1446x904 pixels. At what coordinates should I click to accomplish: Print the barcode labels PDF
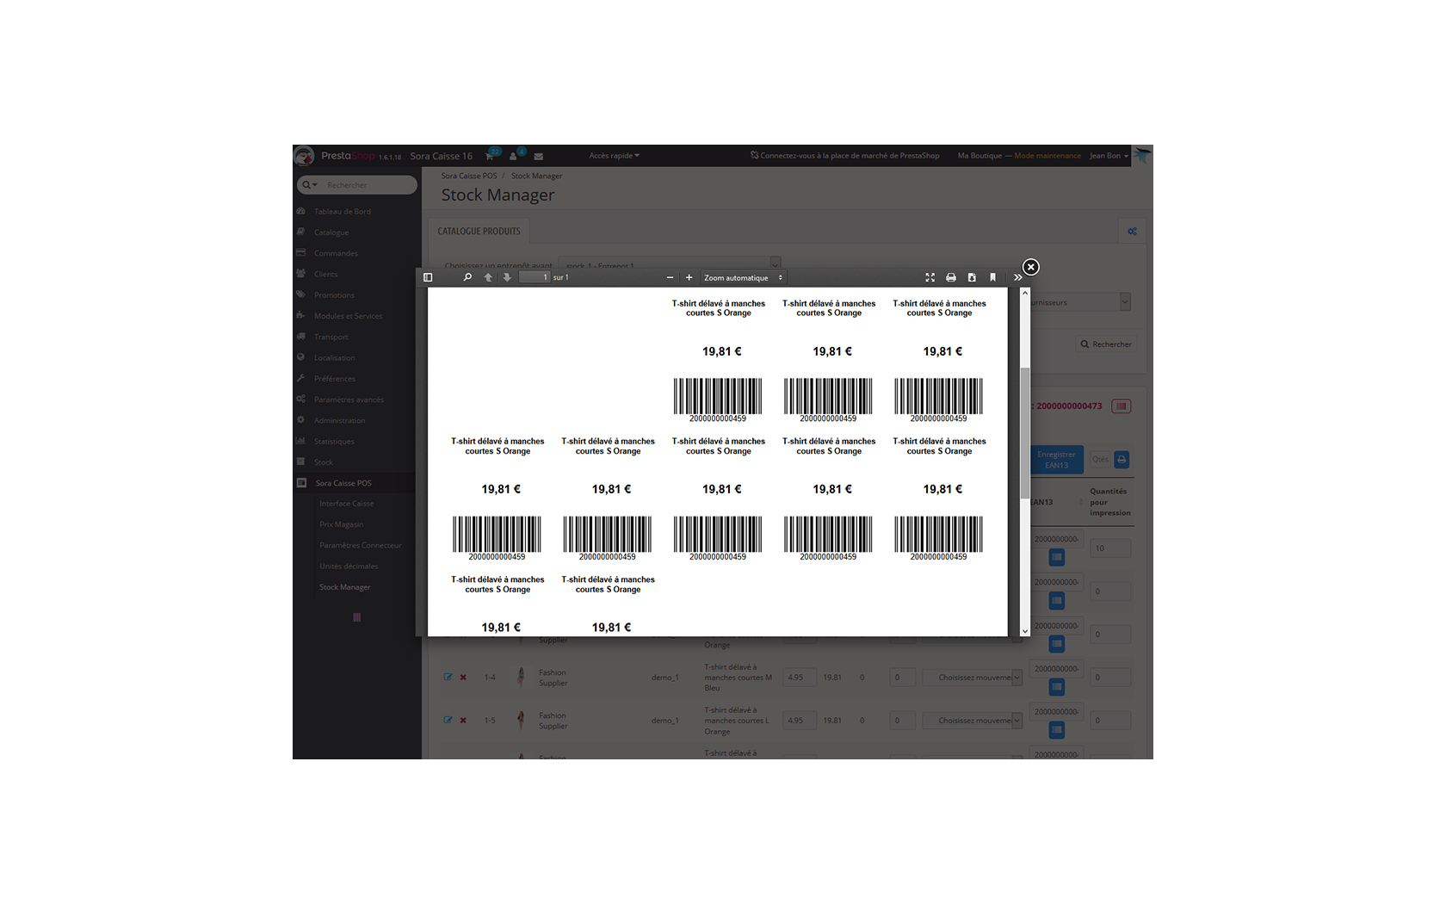pos(951,277)
